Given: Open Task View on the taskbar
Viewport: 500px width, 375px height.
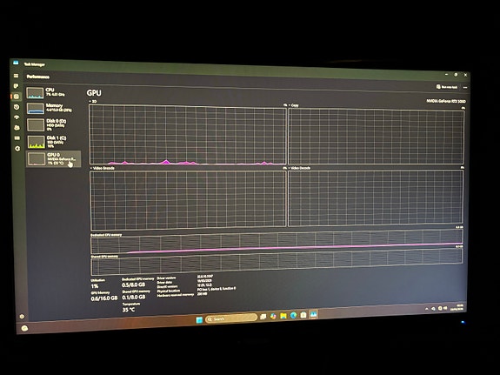Looking at the screenshot, I should coord(263,317).
